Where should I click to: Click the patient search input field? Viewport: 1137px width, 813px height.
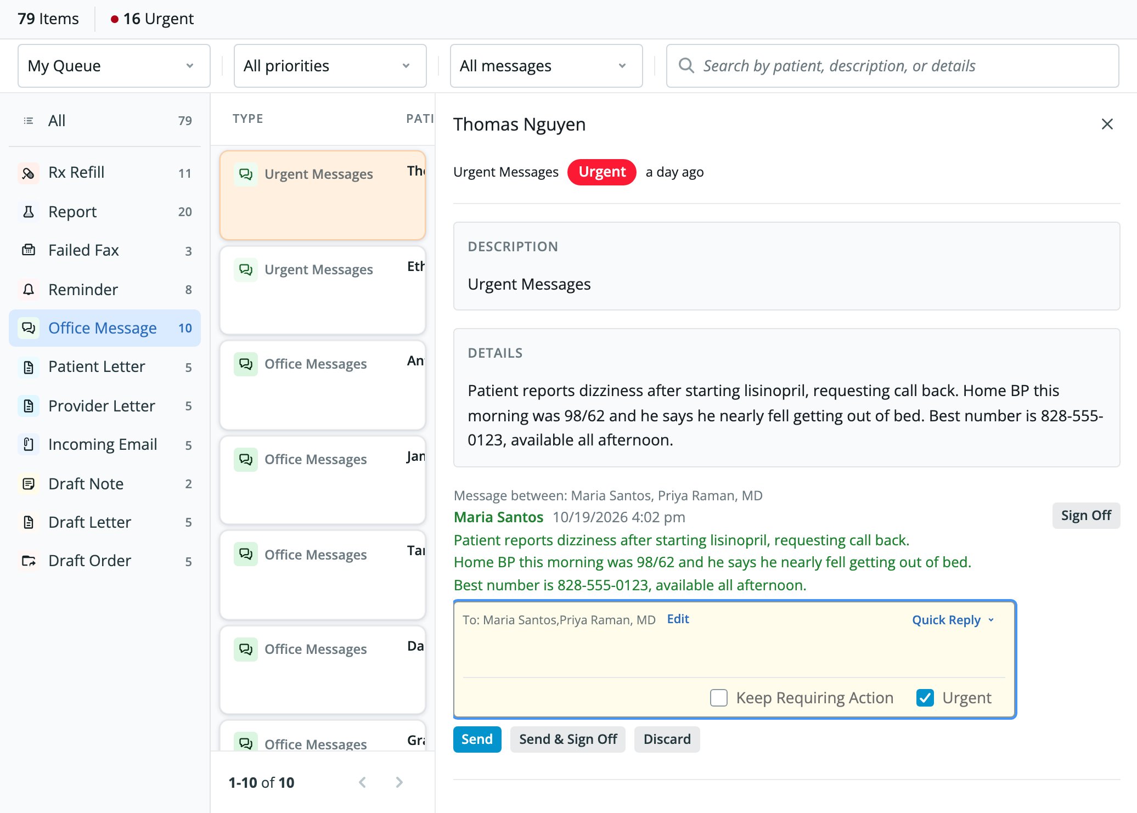(x=892, y=66)
